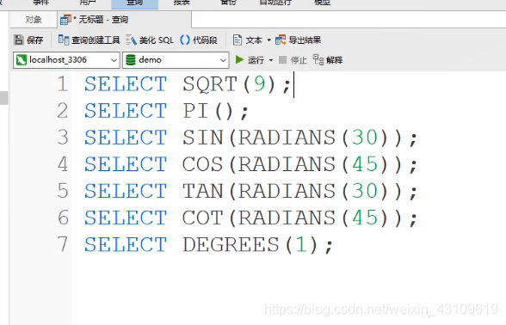Click the Save floppy disk icon
Image resolution: width=506 pixels, height=325 pixels.
pyautogui.click(x=19, y=40)
